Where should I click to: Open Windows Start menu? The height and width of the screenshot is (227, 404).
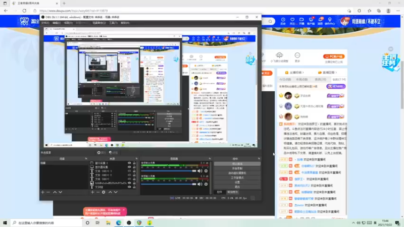(5, 222)
